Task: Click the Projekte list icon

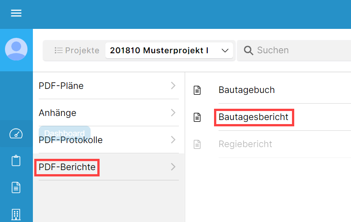Action: 59,50
